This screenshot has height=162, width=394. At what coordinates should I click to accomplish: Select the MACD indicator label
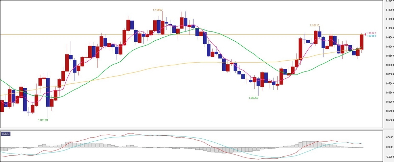click(x=5, y=134)
